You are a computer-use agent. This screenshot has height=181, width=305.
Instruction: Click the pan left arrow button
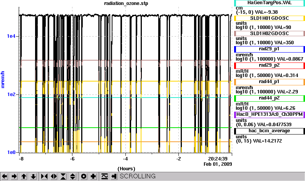point(5,176)
